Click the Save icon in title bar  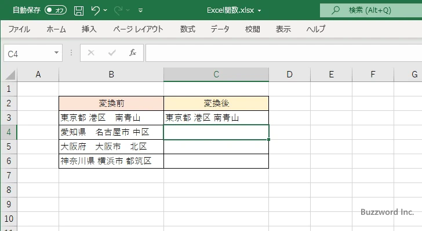pyautogui.click(x=79, y=10)
